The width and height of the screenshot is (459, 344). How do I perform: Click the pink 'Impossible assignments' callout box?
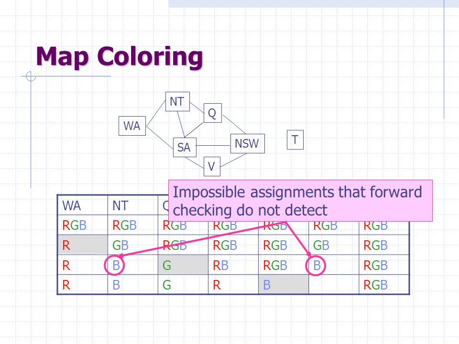click(300, 201)
